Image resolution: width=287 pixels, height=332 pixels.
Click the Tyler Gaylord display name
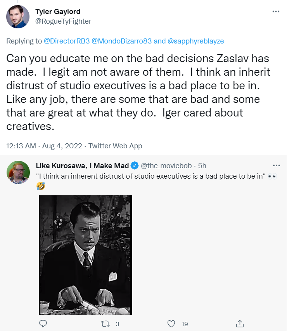click(58, 11)
